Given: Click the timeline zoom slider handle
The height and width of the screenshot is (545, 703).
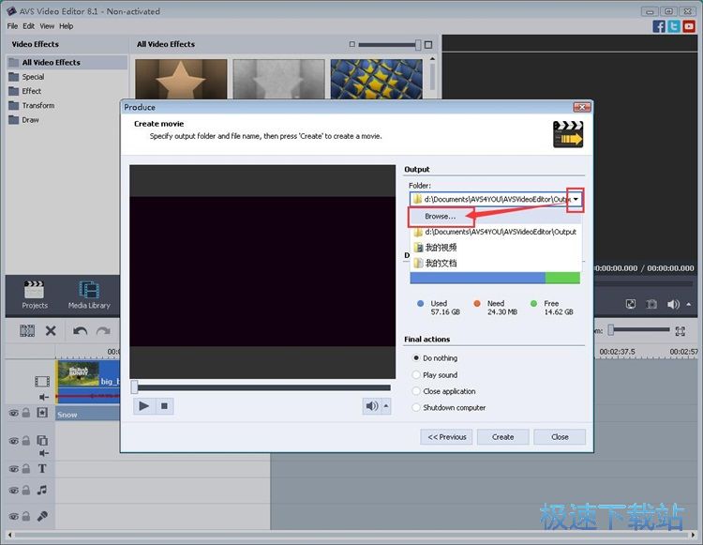Looking at the screenshot, I should (x=610, y=330).
